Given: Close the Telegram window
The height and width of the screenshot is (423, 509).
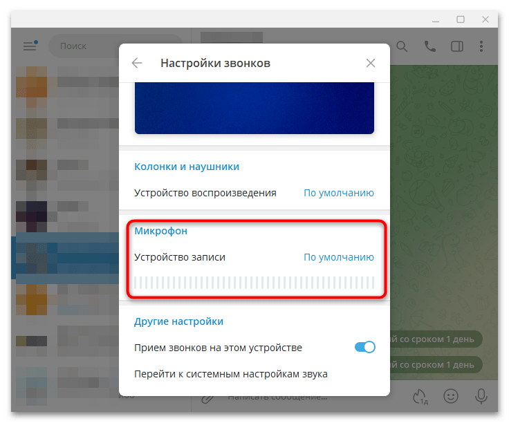Looking at the screenshot, I should [x=485, y=19].
